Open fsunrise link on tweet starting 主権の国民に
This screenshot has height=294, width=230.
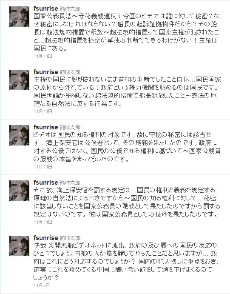point(45,72)
